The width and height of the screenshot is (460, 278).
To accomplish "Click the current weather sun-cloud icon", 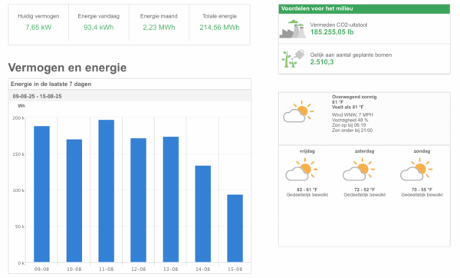I will point(298,111).
